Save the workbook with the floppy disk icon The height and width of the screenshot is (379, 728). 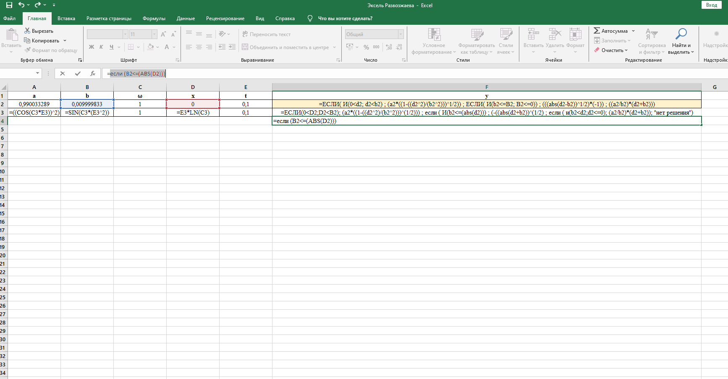9,5
